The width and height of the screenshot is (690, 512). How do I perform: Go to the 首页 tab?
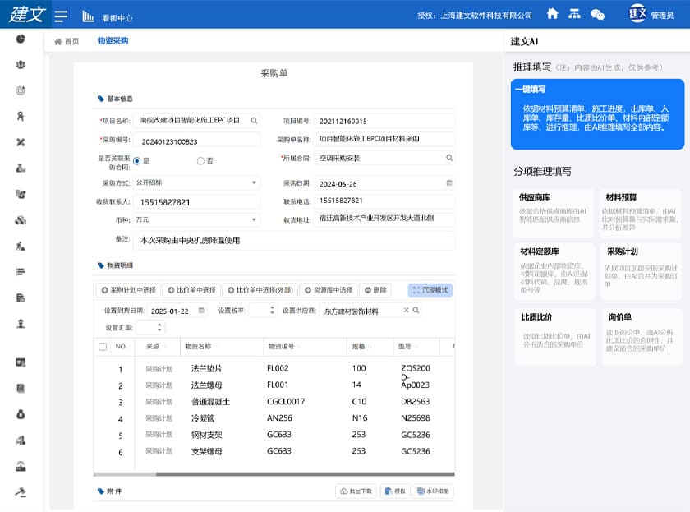(67, 41)
